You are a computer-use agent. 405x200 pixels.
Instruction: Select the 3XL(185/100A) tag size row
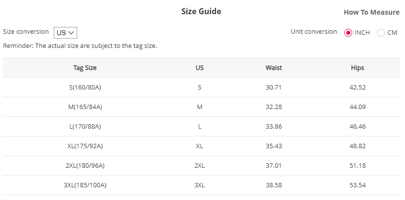tap(88, 185)
